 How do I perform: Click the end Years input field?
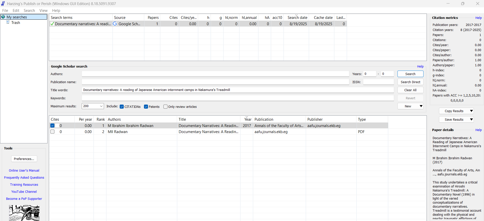387,74
